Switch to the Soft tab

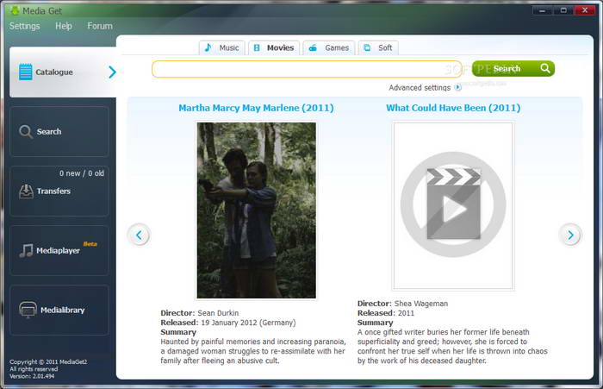378,47
